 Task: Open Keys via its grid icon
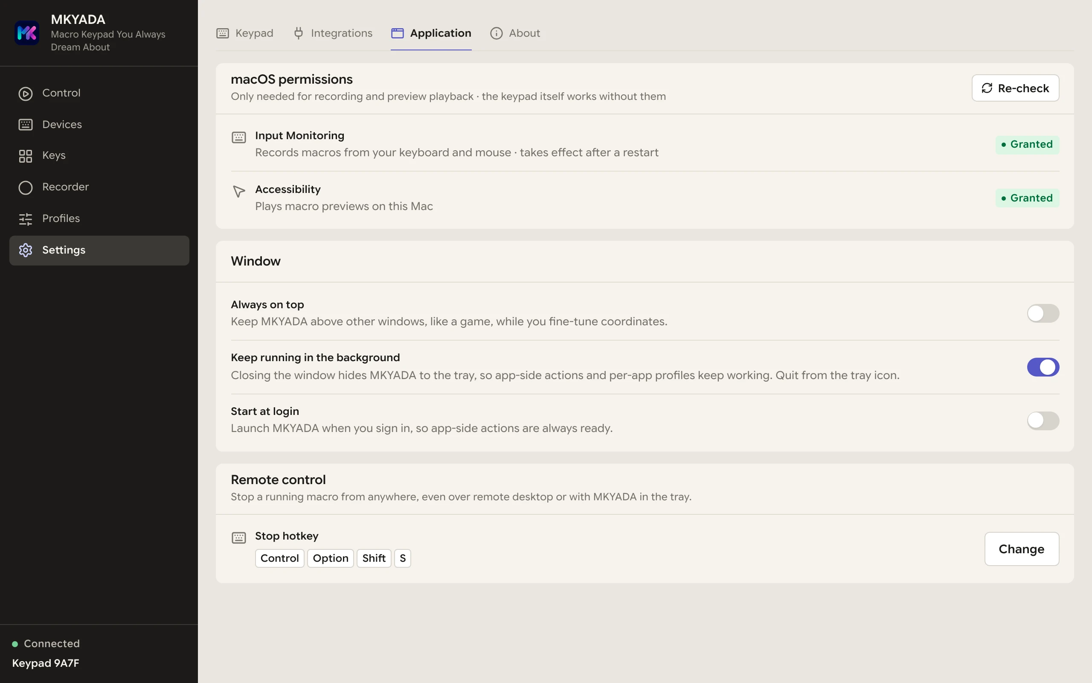click(25, 156)
